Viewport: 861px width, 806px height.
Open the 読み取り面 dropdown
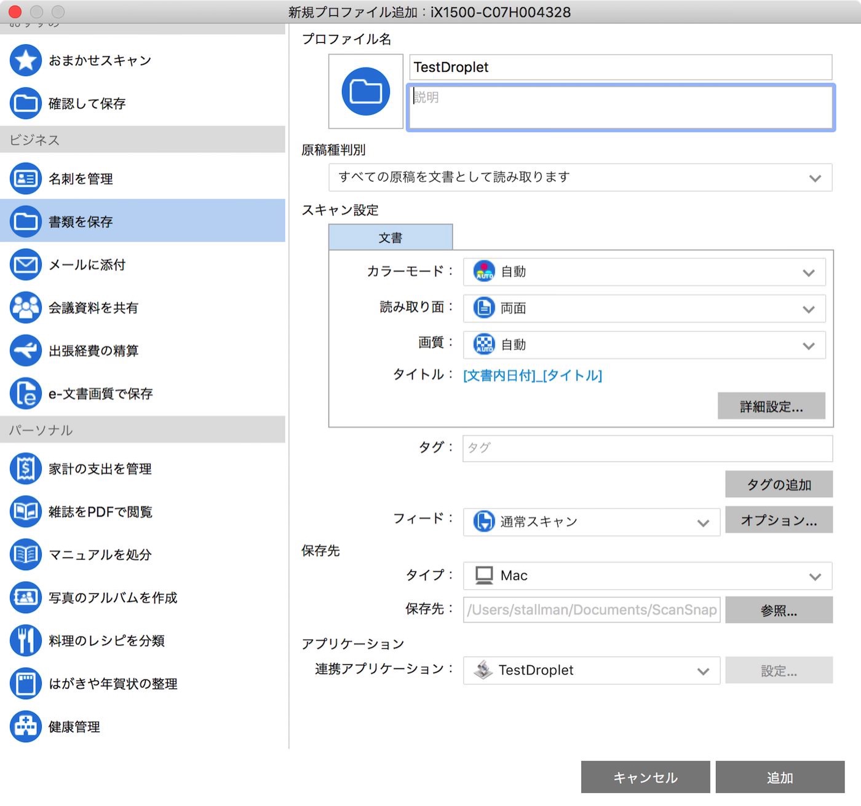coord(644,308)
